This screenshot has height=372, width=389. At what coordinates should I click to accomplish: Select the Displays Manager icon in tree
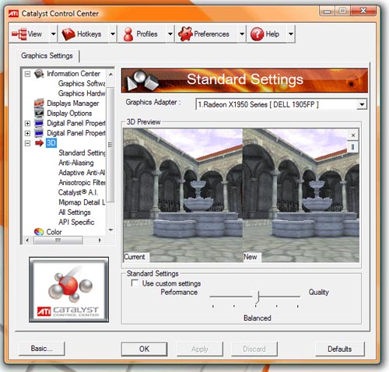(39, 103)
